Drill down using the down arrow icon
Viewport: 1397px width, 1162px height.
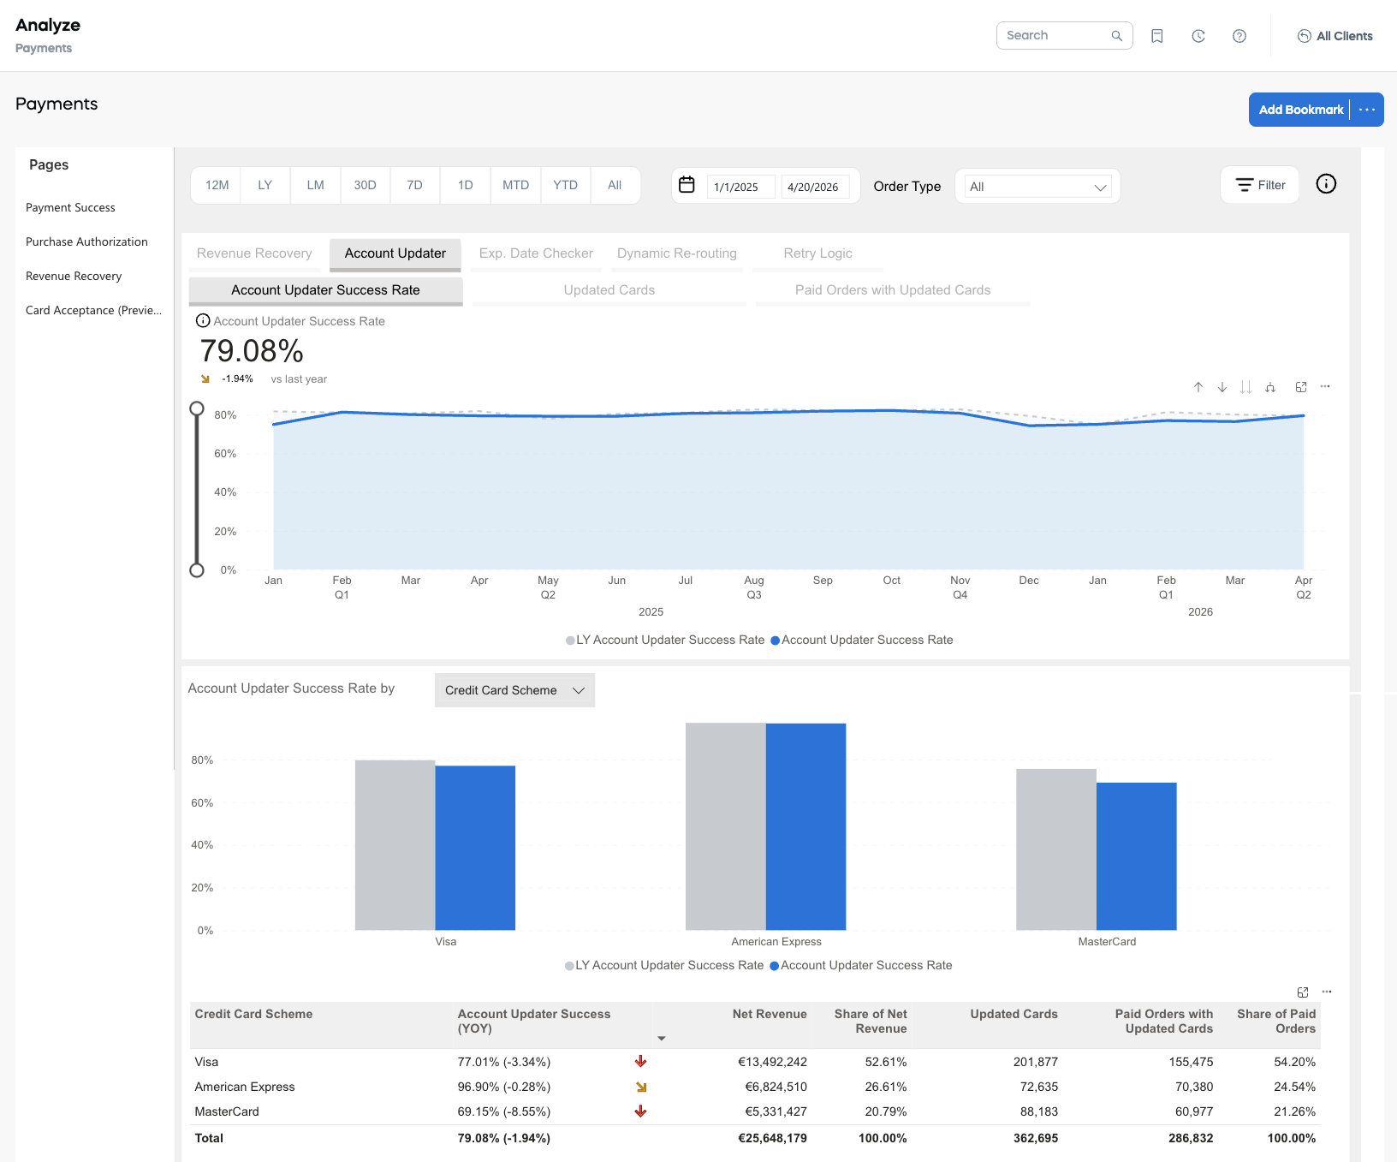[1222, 387]
